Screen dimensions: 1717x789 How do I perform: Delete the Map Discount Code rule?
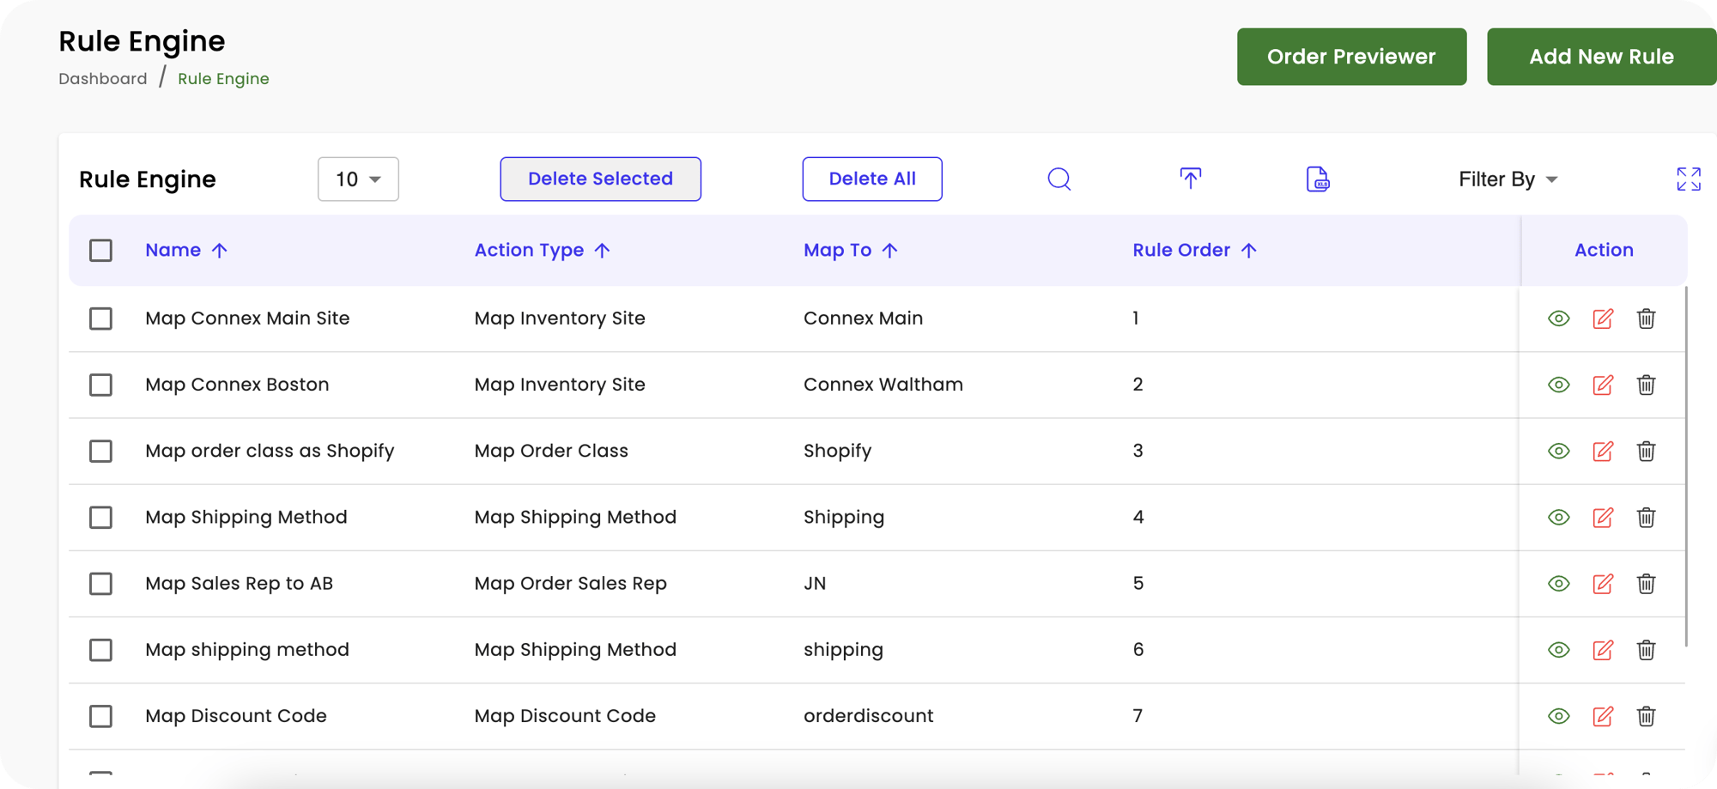point(1646,716)
